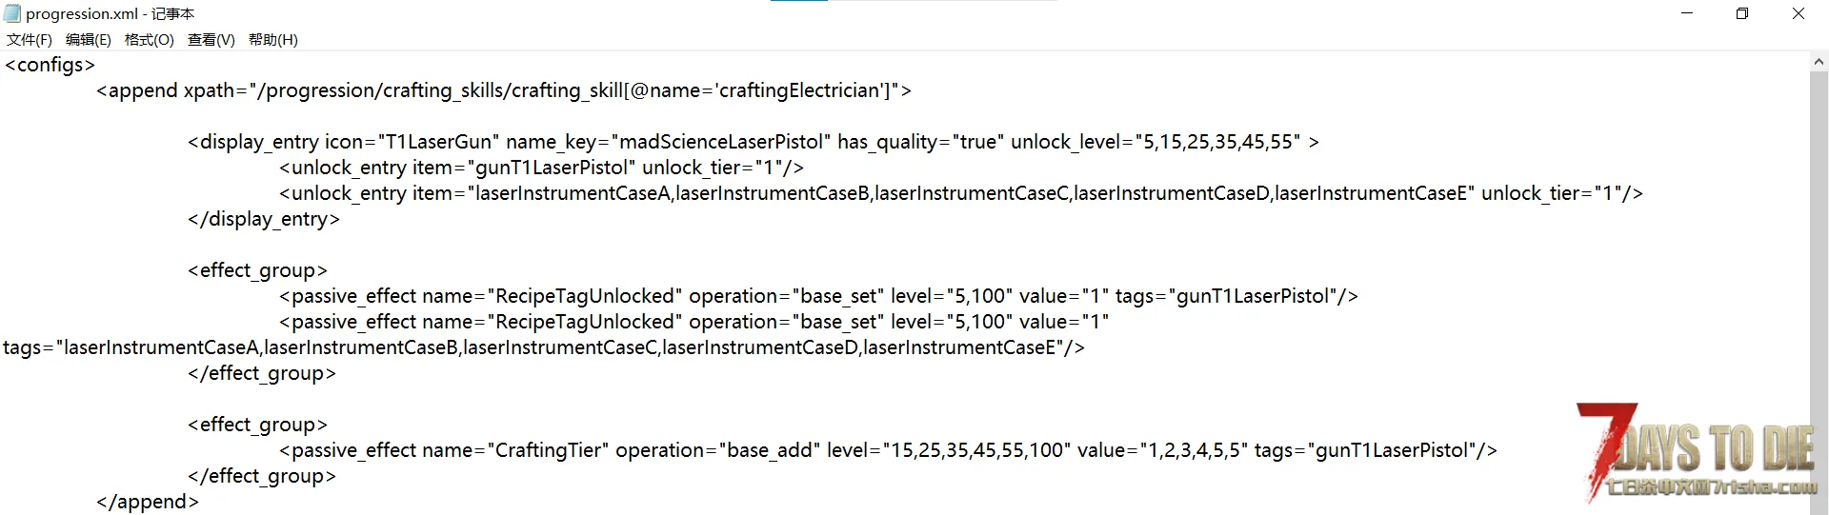The width and height of the screenshot is (1829, 515).
Task: Place cursor on the <configs> line
Action: [50, 65]
